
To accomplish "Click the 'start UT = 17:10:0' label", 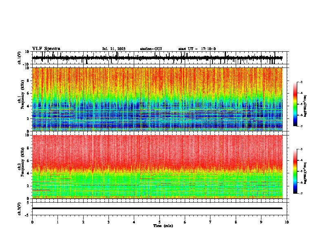I will [197, 49].
